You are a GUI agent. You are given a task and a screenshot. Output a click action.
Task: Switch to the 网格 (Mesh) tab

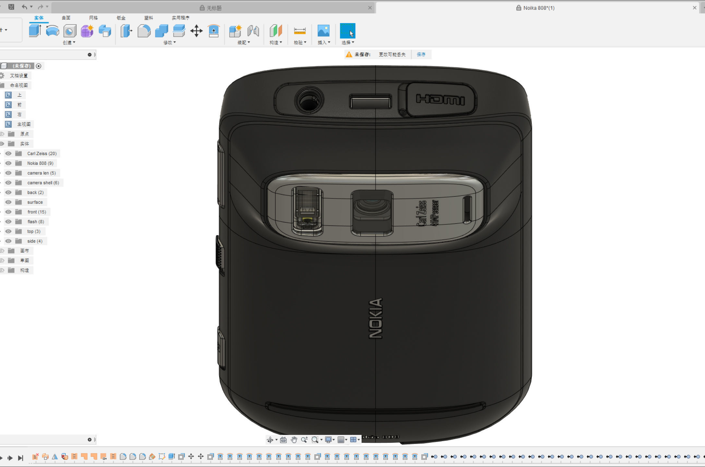[x=93, y=18]
